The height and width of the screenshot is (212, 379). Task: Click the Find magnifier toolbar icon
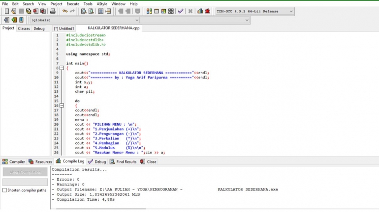[x=84, y=11]
